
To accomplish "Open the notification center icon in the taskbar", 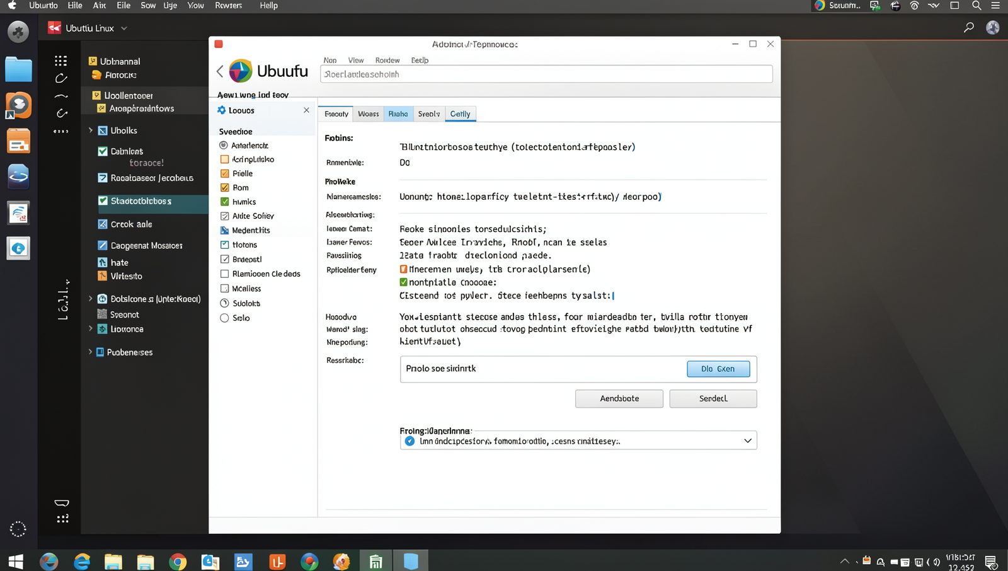I will (991, 562).
